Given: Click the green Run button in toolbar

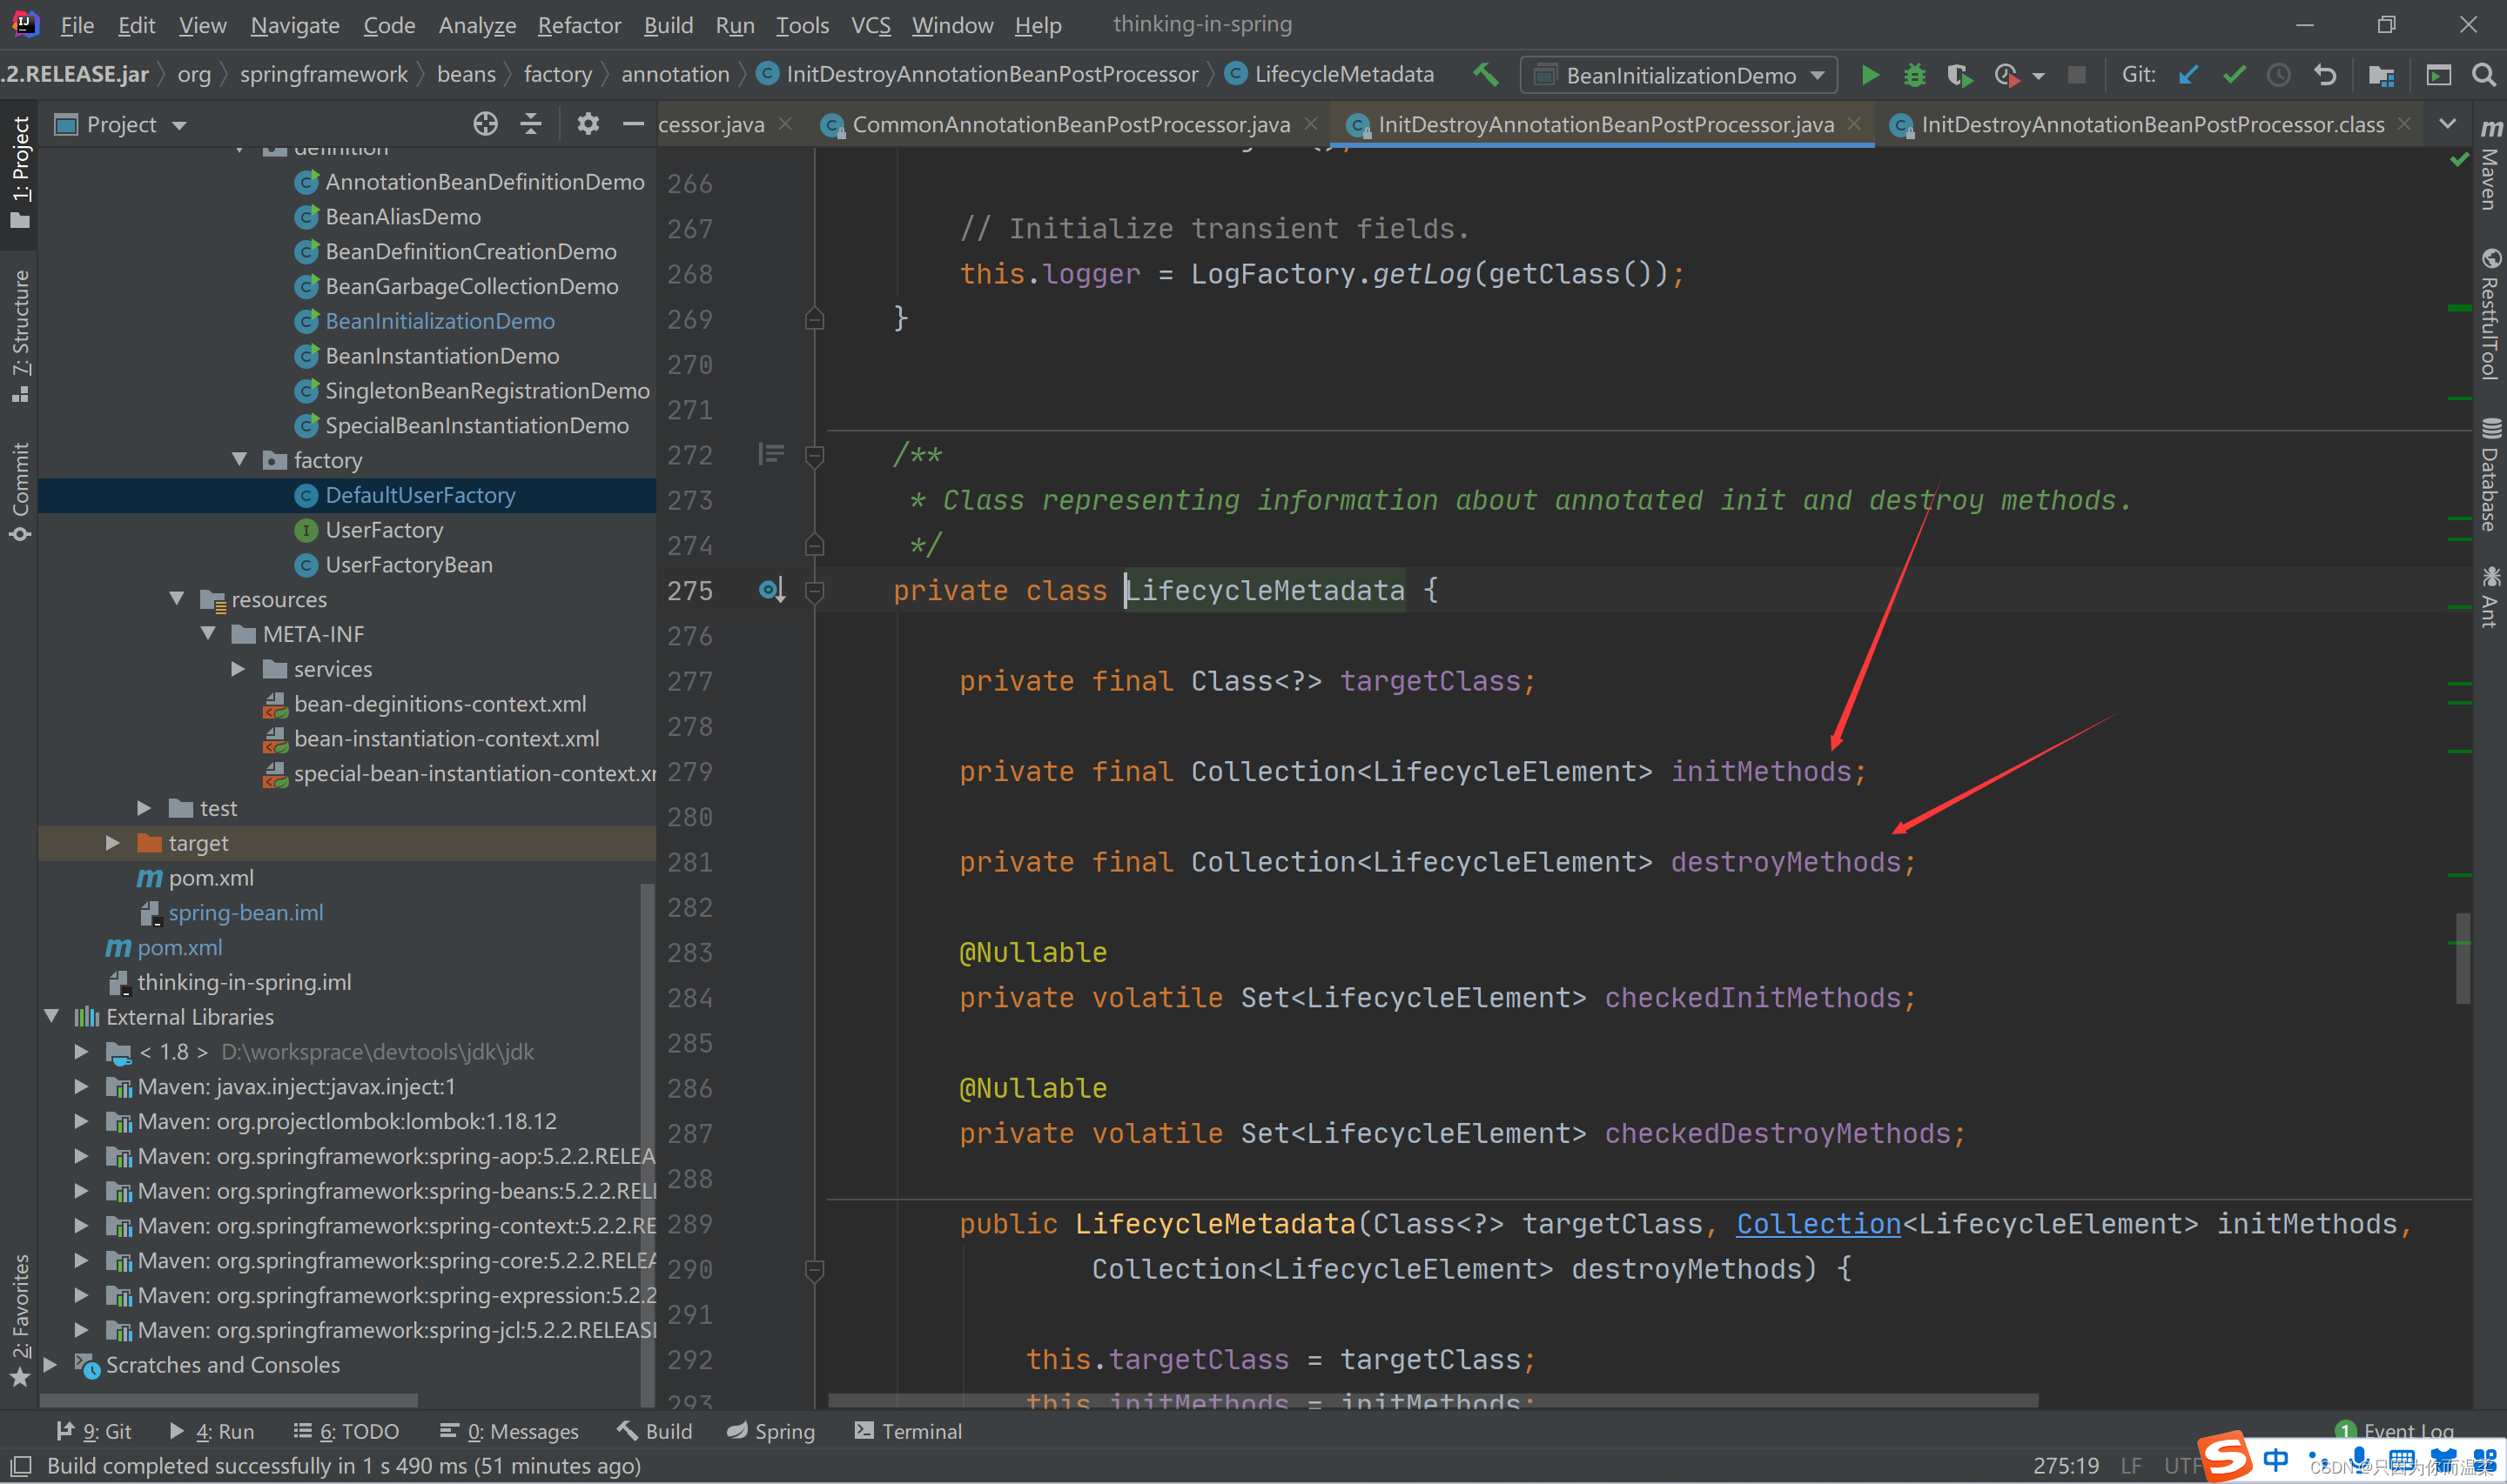Looking at the screenshot, I should pyautogui.click(x=1869, y=75).
